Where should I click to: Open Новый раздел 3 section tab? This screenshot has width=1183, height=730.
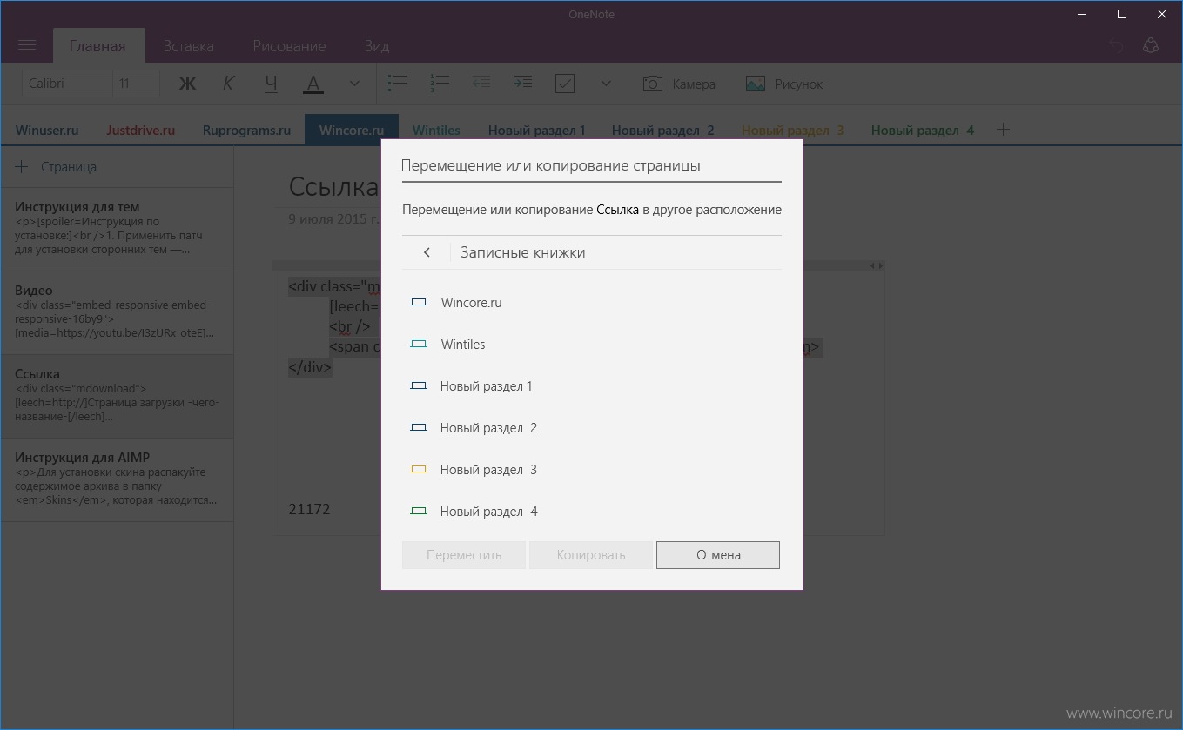pos(792,130)
